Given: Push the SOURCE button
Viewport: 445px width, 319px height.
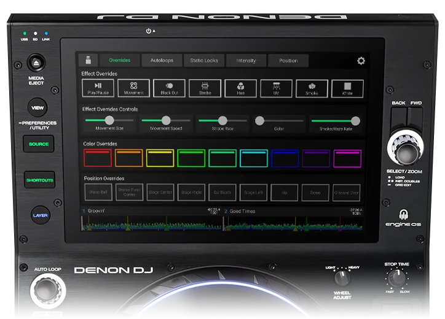Looking at the screenshot, I should pyautogui.click(x=39, y=144).
